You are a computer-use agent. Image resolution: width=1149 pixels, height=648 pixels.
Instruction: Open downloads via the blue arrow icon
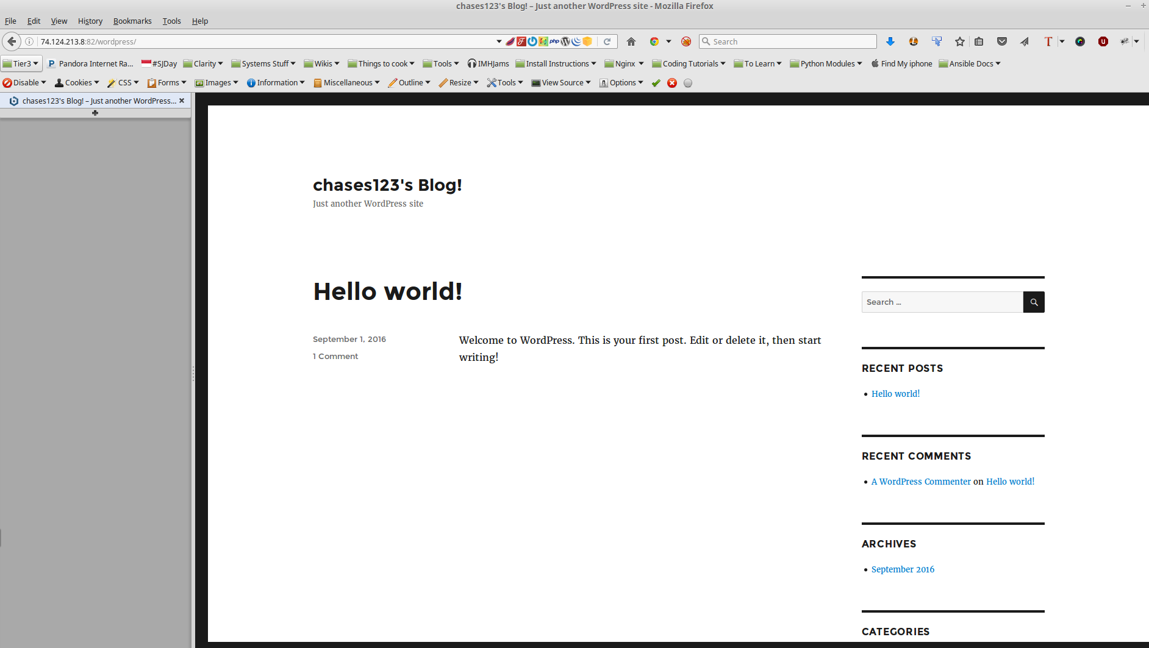890,41
